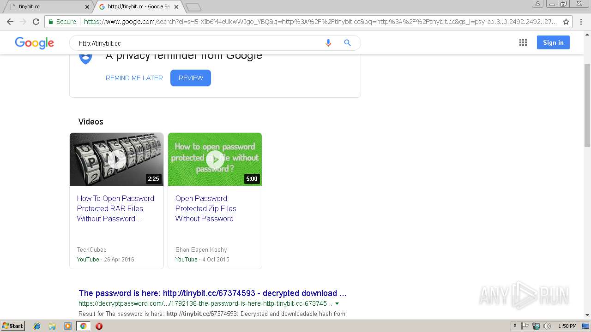
Task: Click the 1:50 PM taskbar clock
Action: click(567, 326)
